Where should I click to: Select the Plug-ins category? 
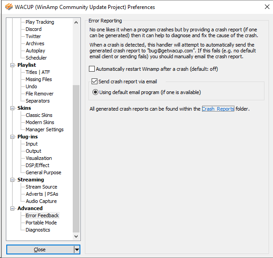pos(27,137)
